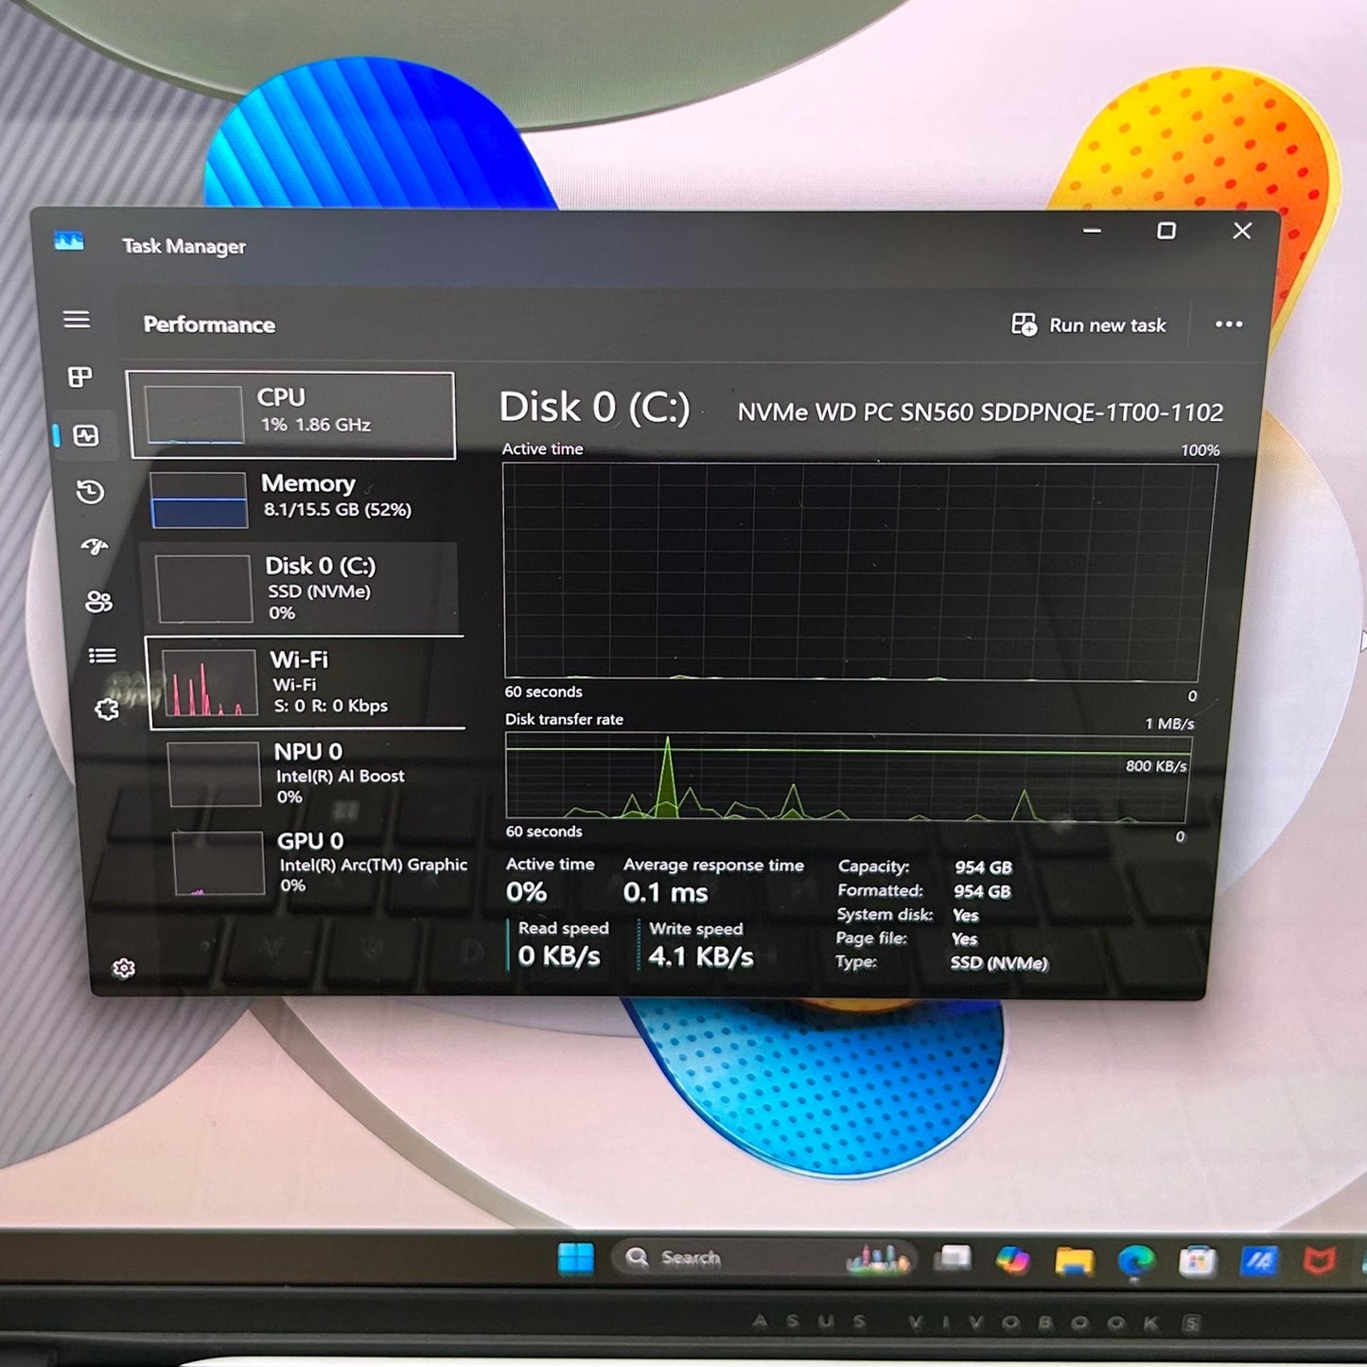Screen dimensions: 1367x1367
Task: Select the GPU 0 entry
Action: (x=320, y=862)
